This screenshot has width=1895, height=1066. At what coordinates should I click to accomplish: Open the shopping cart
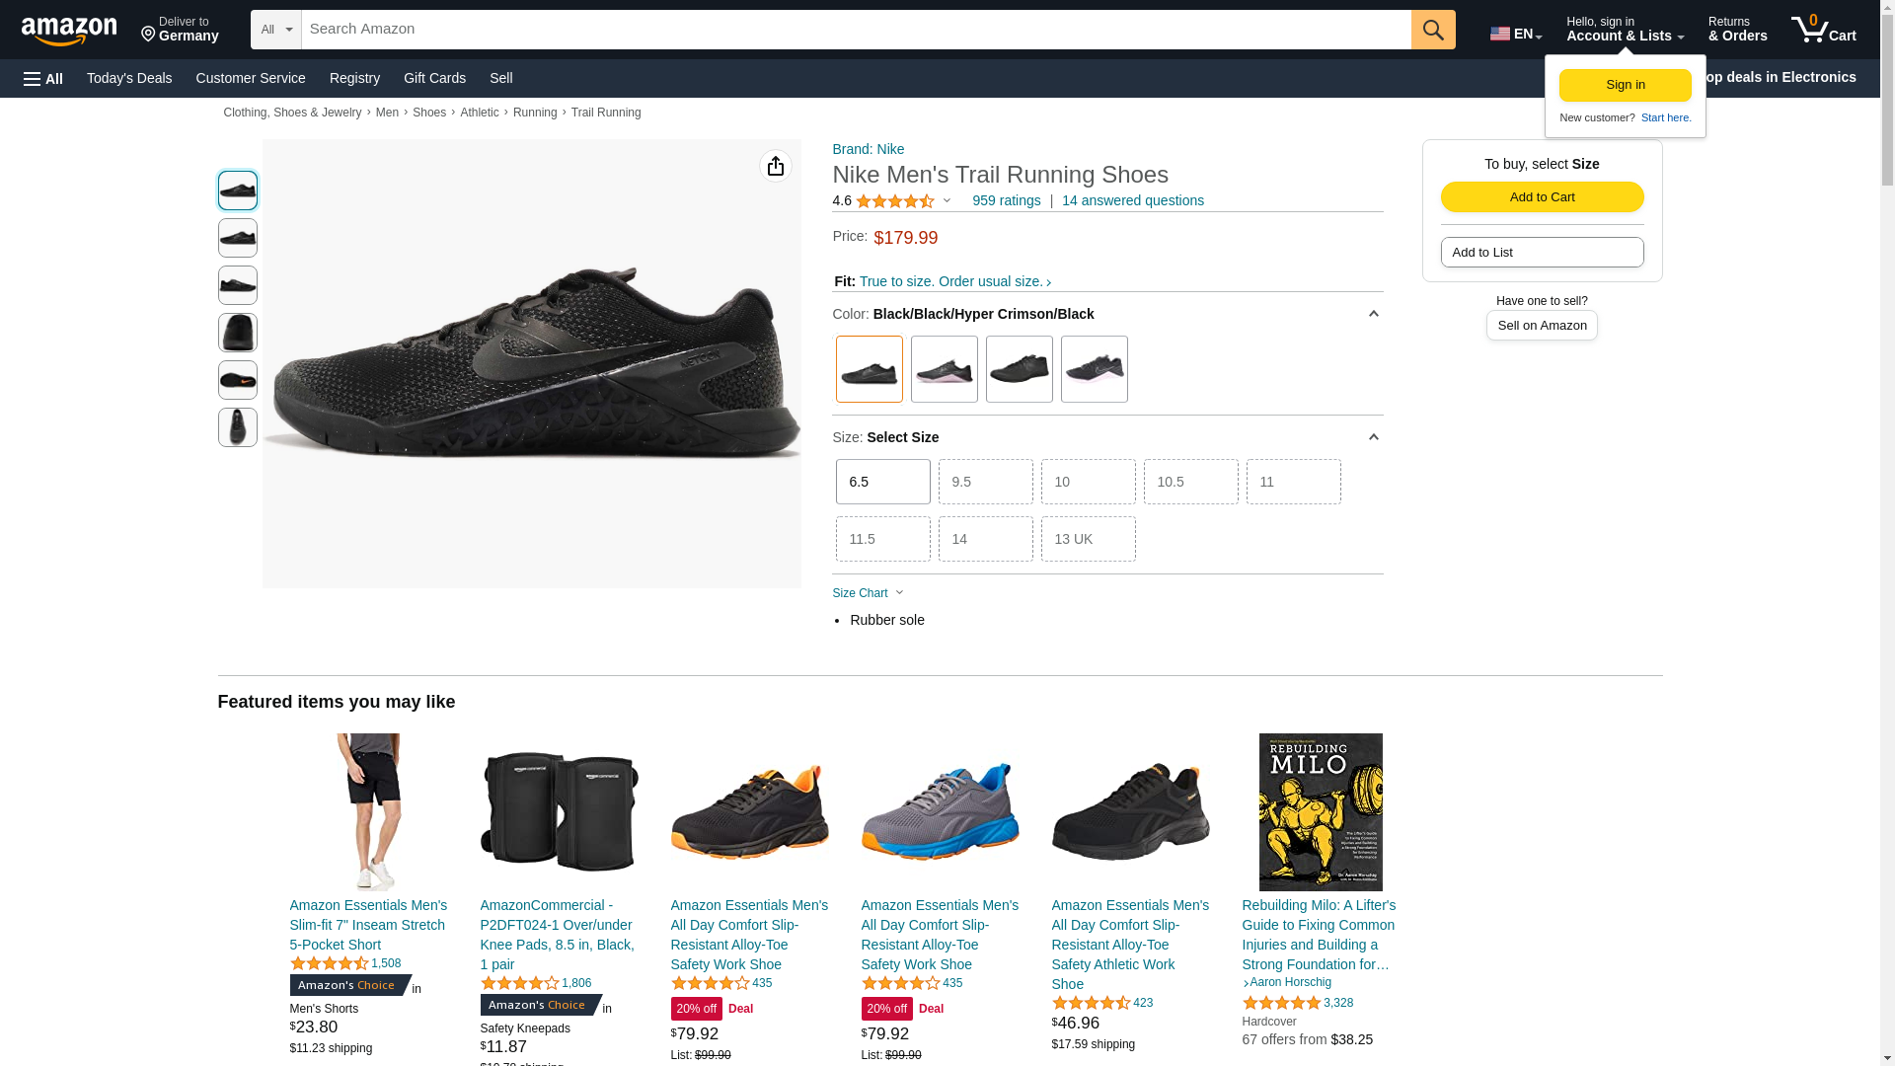1823,30
